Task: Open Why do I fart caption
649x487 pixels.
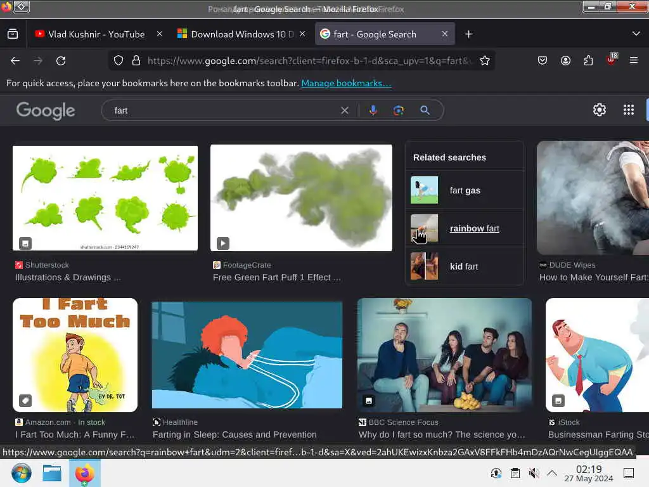Action: pos(442,435)
